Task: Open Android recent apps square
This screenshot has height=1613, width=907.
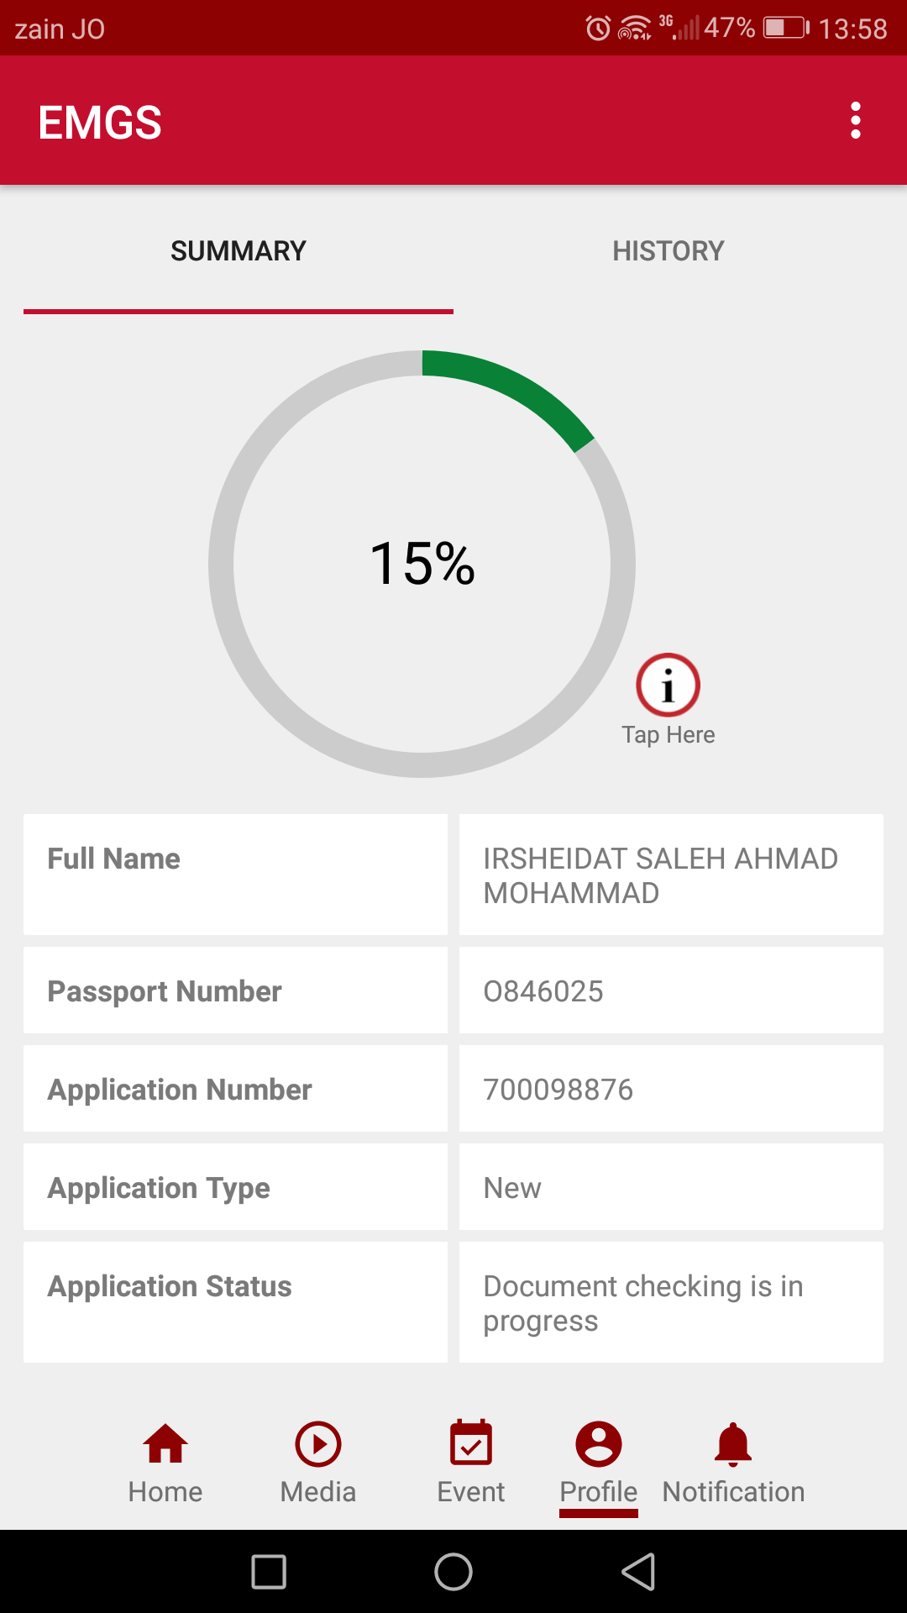Action: coord(269,1571)
